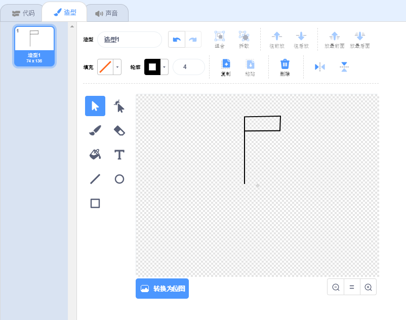The image size is (406, 320).
Task: Select the Rectangle tool
Action: (95, 203)
